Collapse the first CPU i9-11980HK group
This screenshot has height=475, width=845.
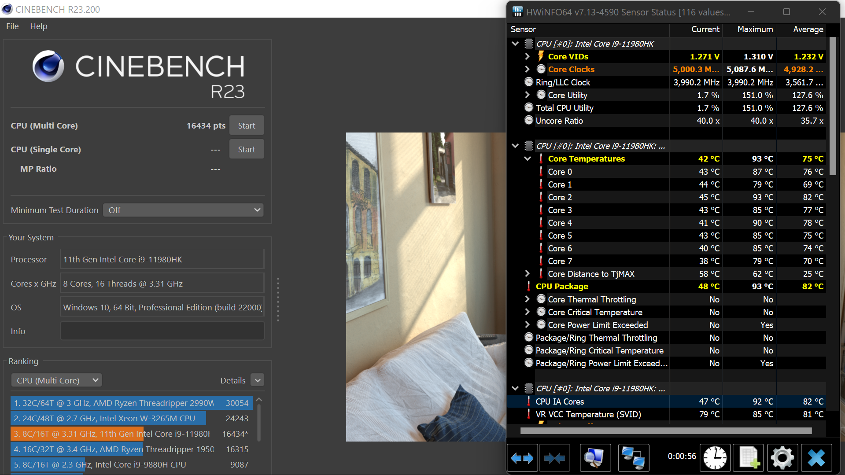515,44
